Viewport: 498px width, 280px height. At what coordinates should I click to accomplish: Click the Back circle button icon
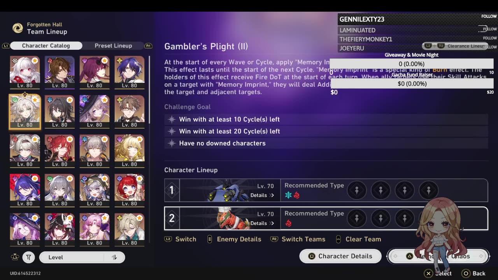tap(466, 273)
